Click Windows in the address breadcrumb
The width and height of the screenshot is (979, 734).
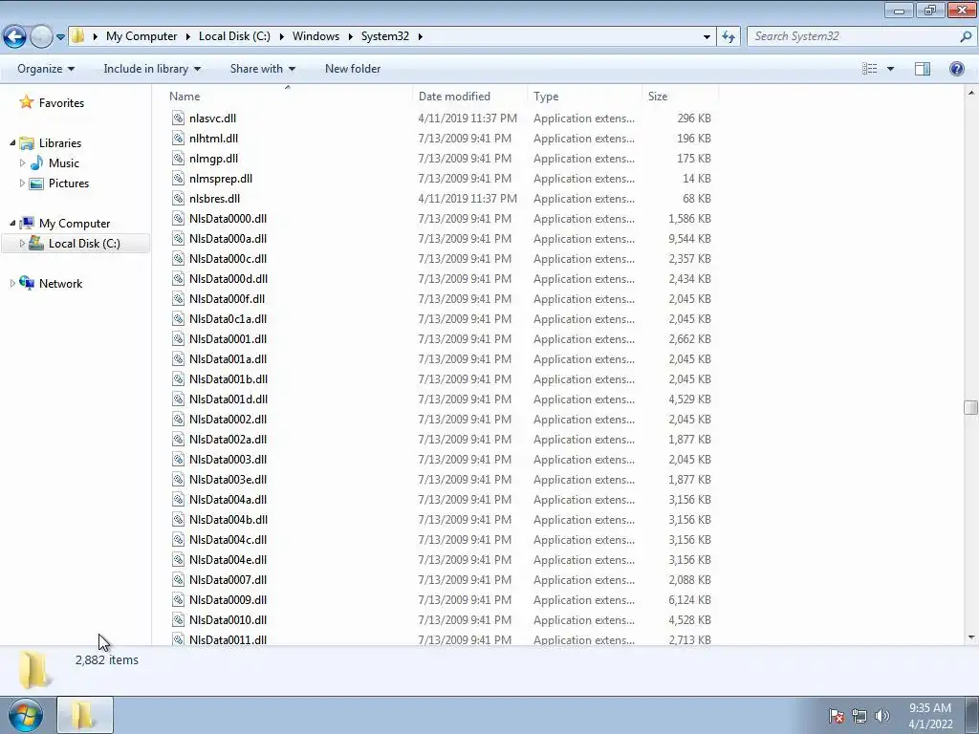[315, 36]
